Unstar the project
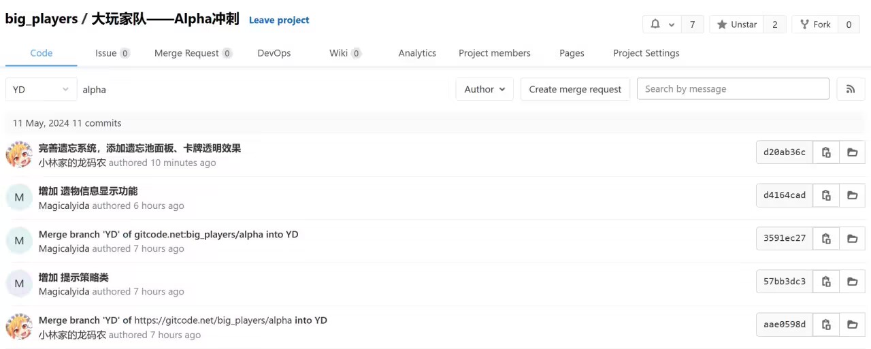 click(x=736, y=24)
